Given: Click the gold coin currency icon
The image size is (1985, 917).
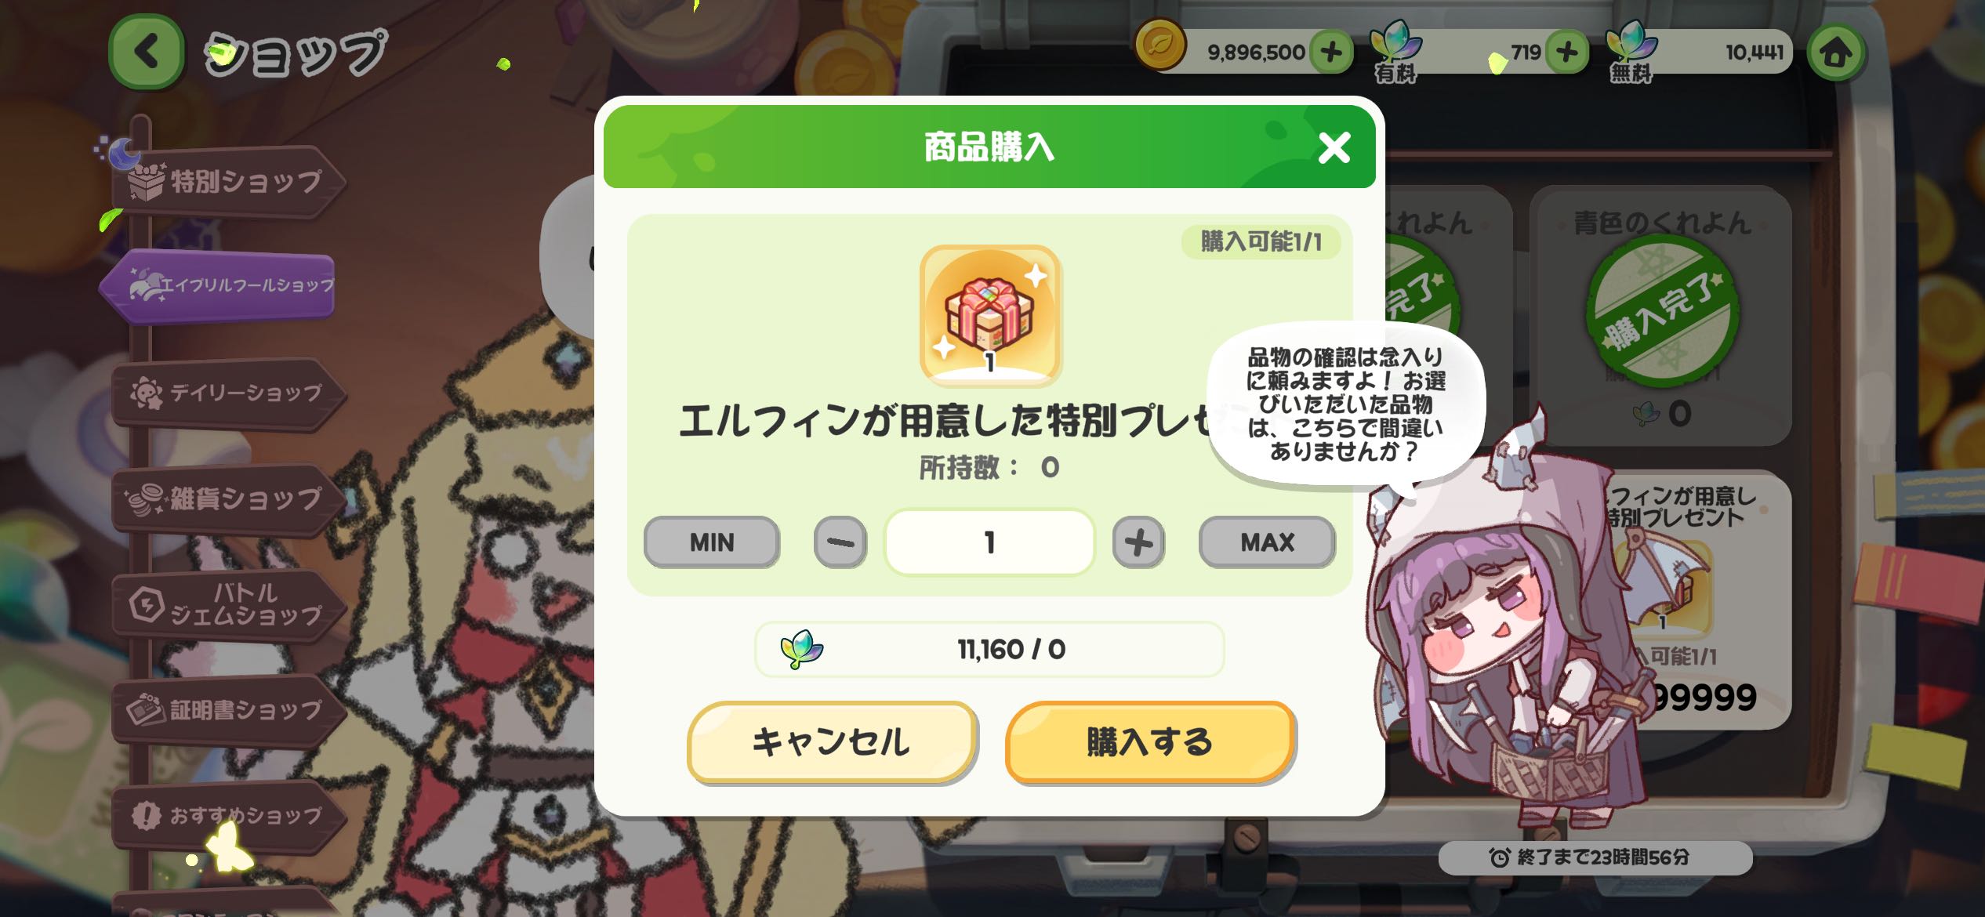Looking at the screenshot, I should (1161, 45).
